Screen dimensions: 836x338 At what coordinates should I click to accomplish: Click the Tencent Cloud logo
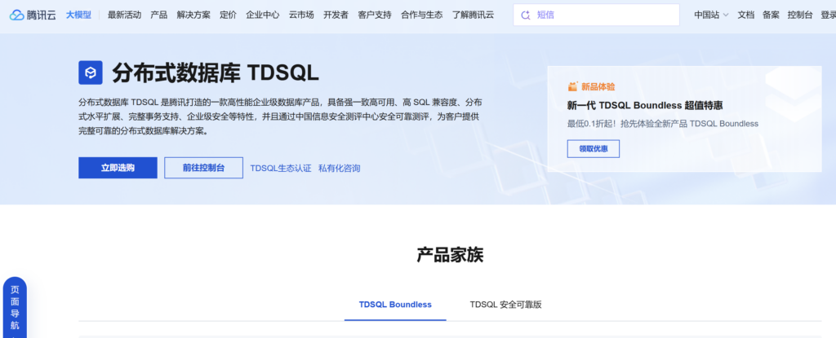[33, 15]
